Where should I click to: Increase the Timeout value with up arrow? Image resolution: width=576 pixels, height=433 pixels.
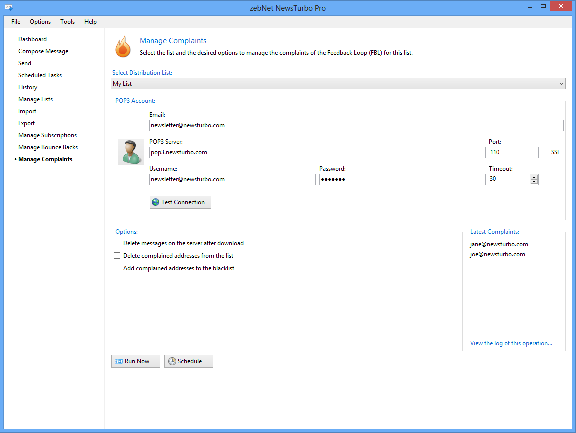coord(534,177)
